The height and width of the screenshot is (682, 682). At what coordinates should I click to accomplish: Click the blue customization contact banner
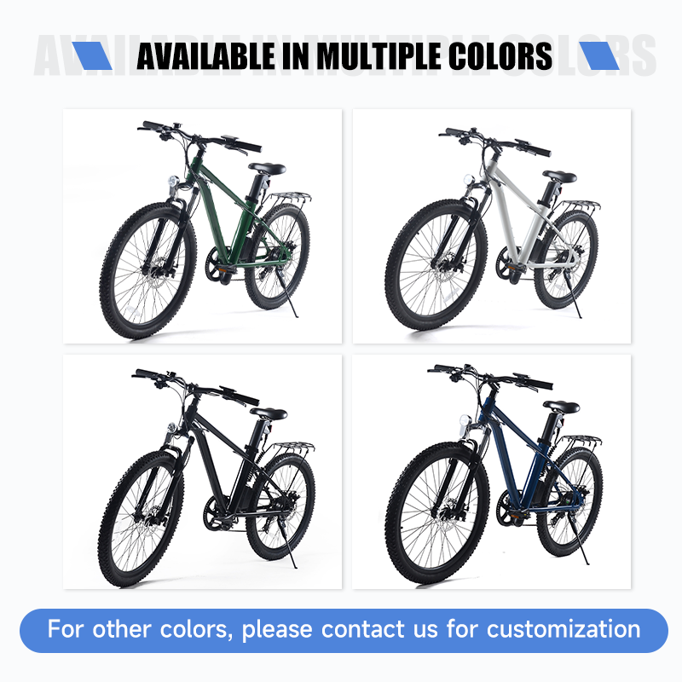tap(344, 630)
